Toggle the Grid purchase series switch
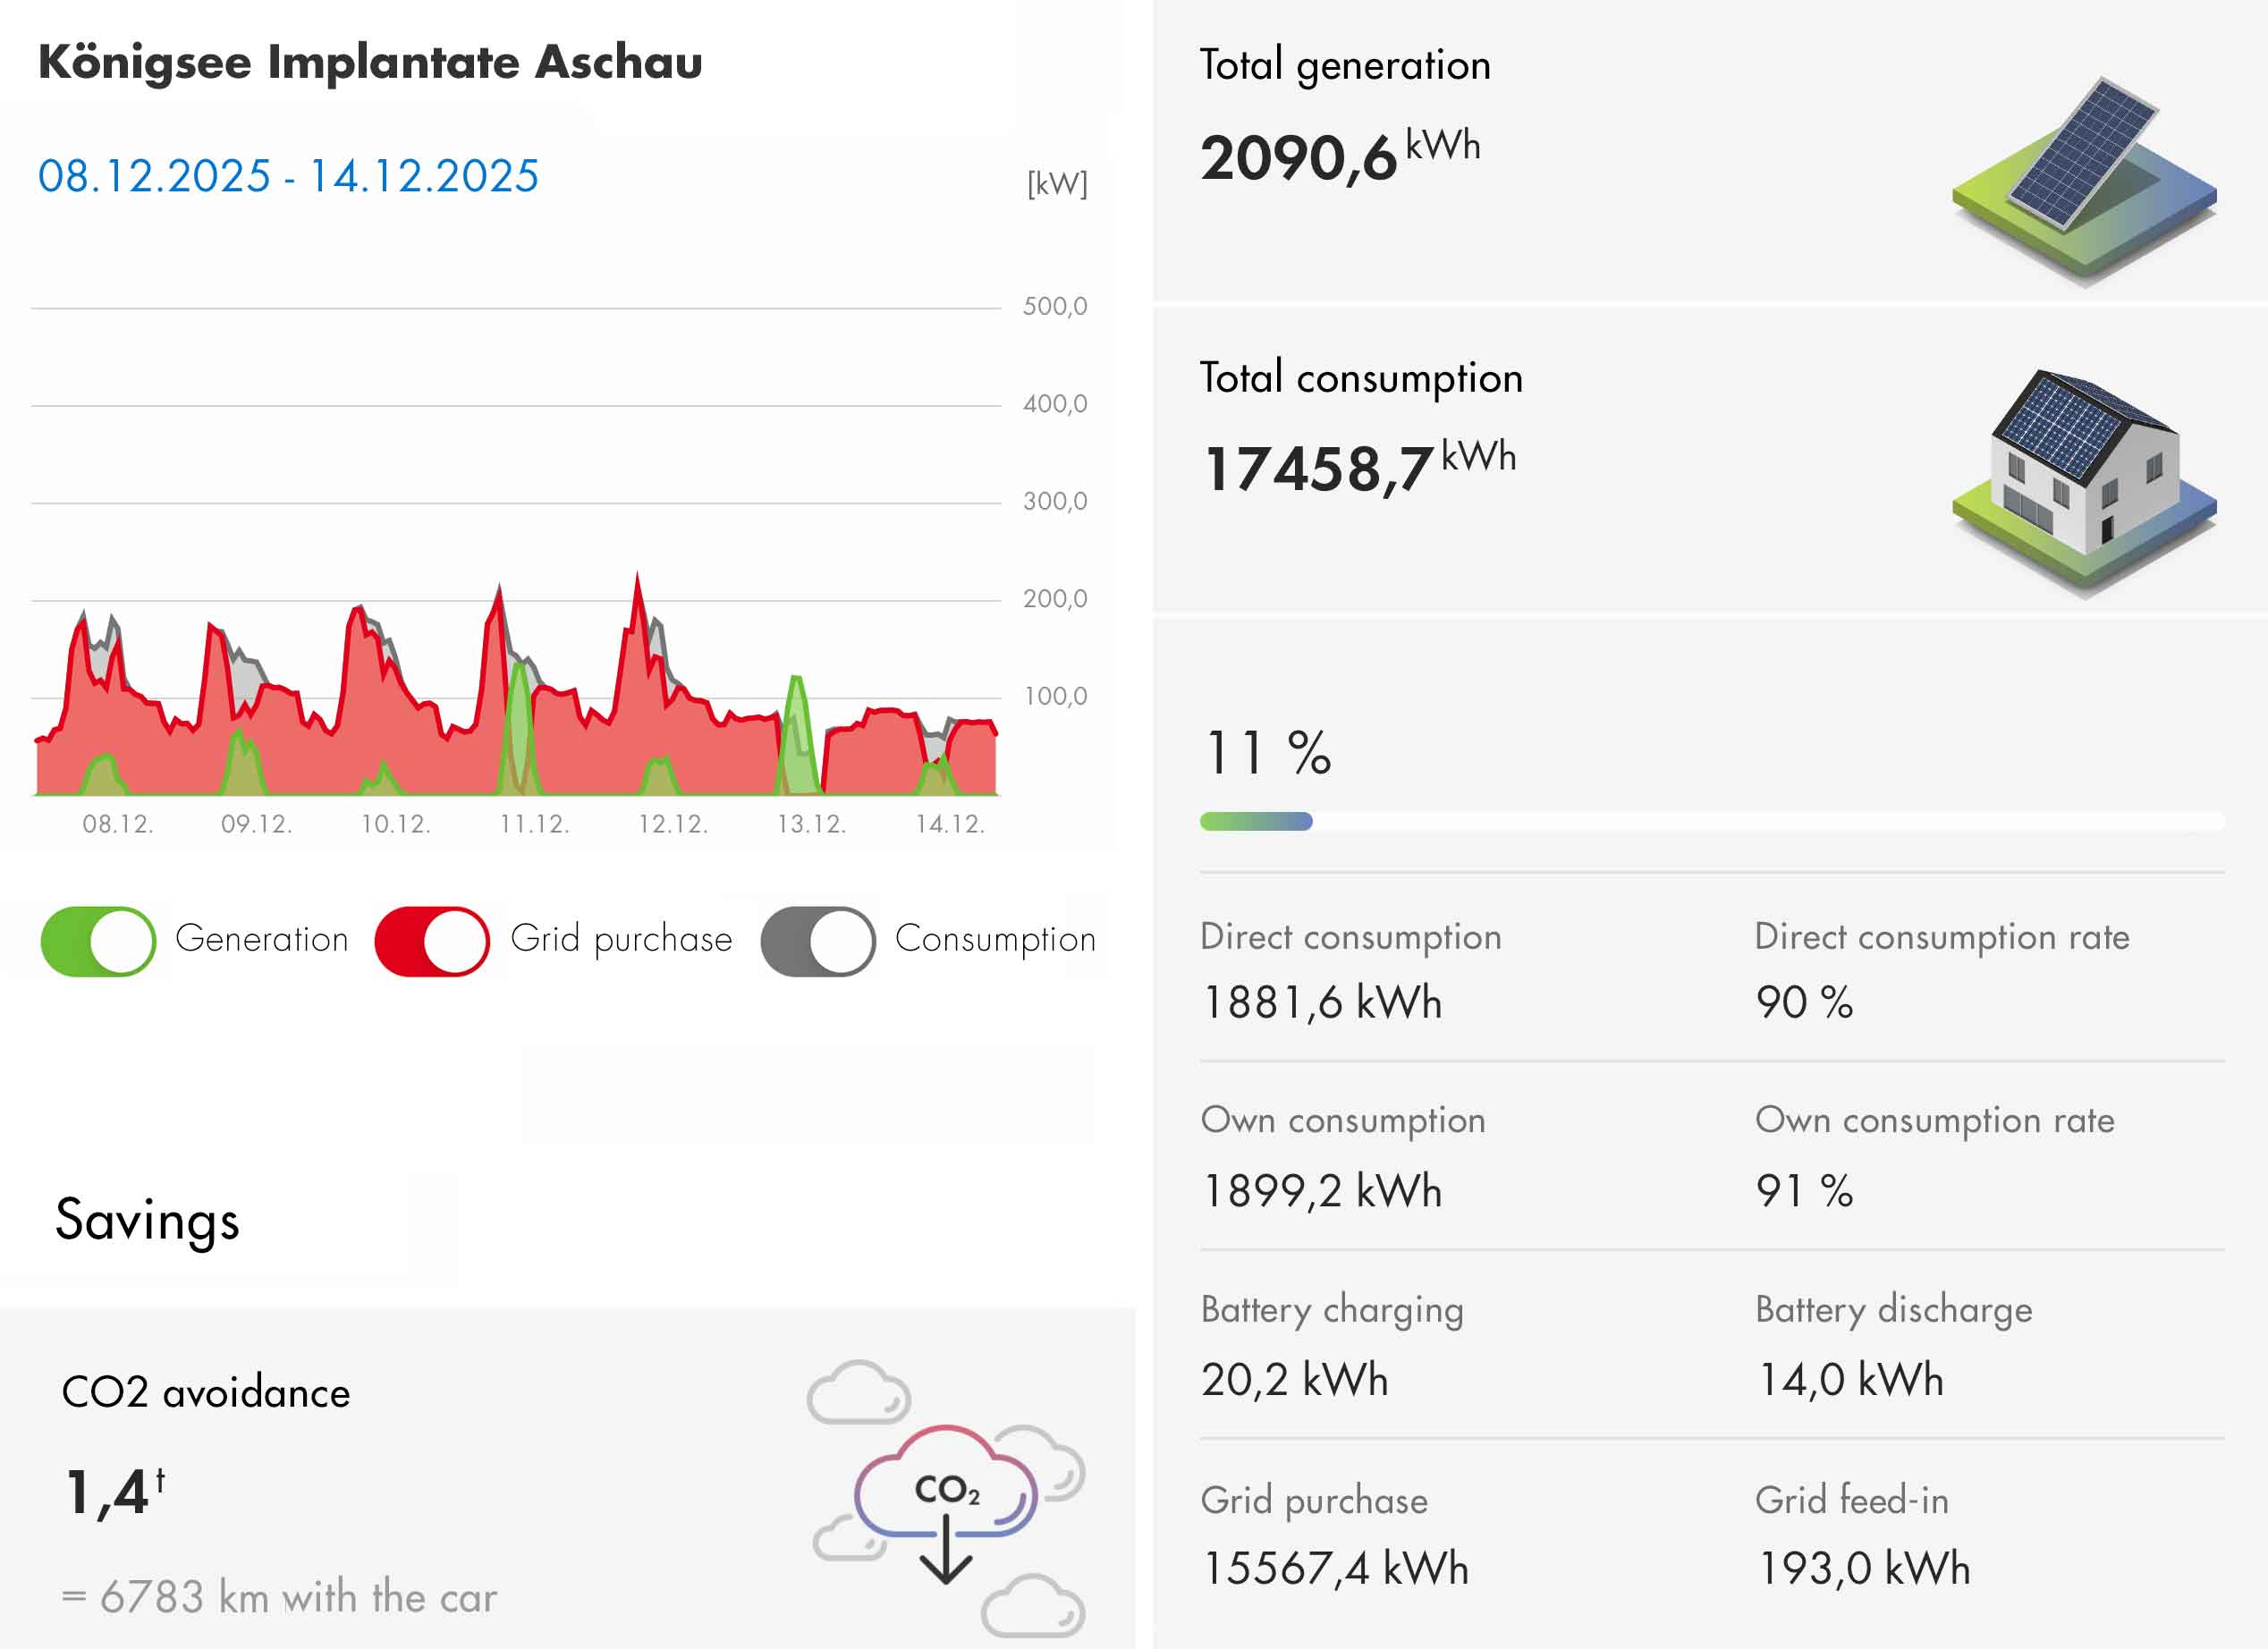This screenshot has width=2268, height=1649. (x=431, y=941)
